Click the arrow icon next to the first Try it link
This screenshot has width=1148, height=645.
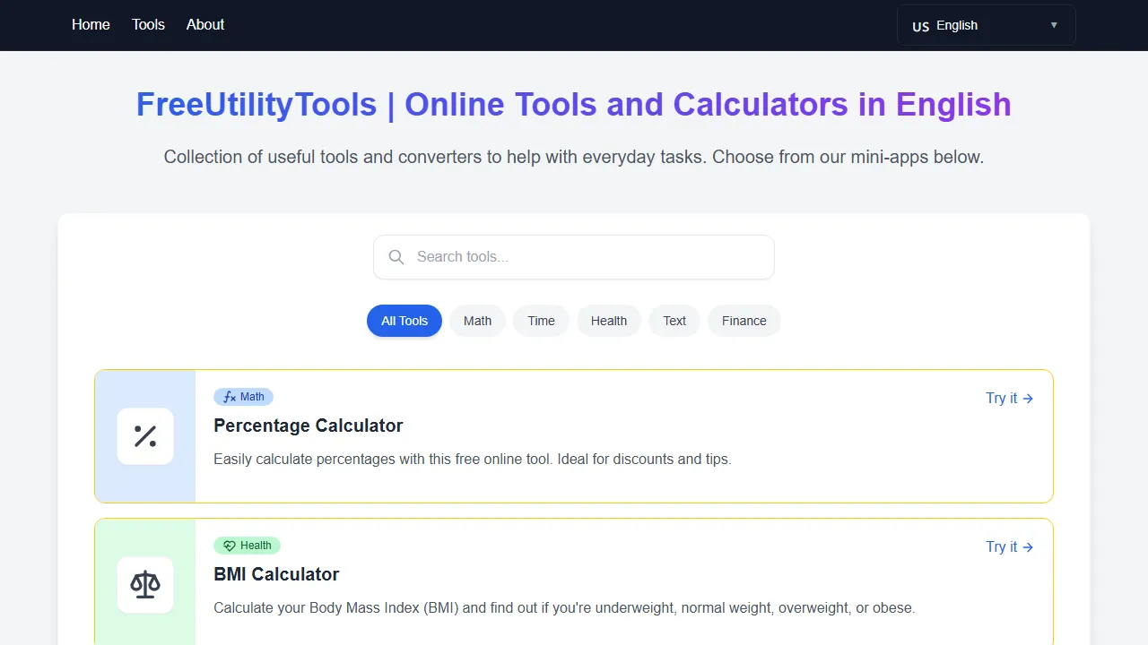1028,398
